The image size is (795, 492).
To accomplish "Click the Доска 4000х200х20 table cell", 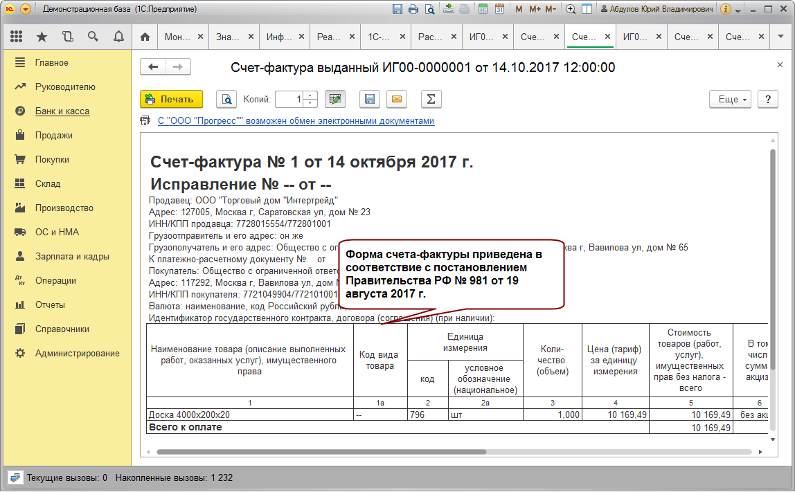I will (249, 414).
